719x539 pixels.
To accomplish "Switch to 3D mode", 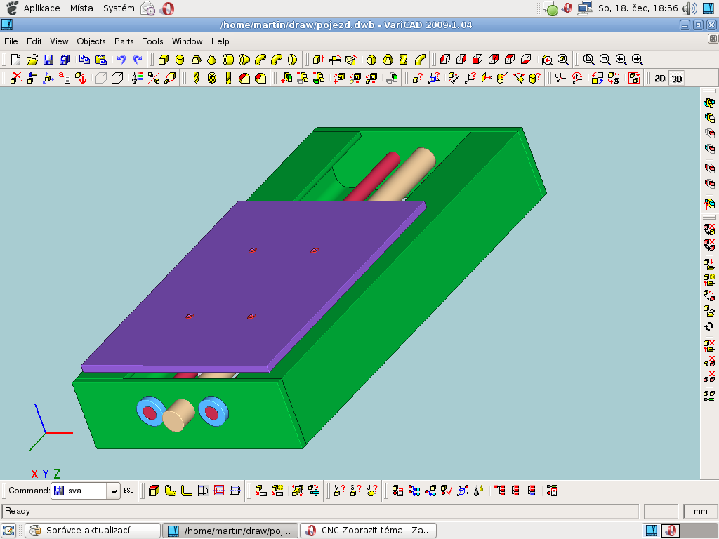I will pos(676,79).
